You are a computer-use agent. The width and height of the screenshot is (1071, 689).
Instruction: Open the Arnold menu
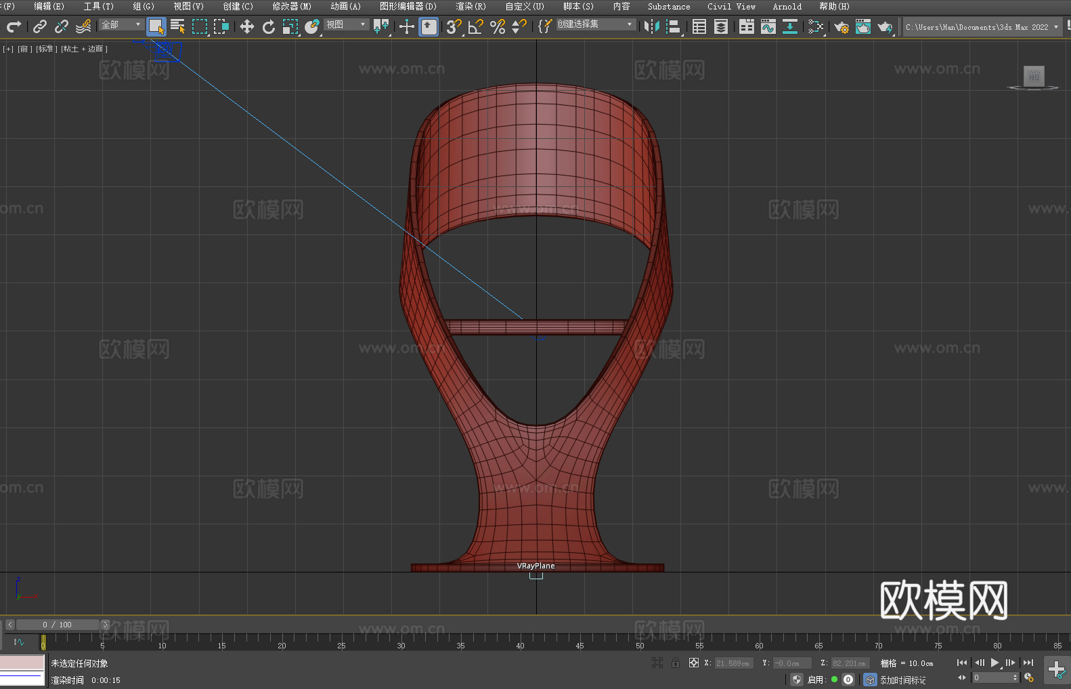tap(787, 6)
